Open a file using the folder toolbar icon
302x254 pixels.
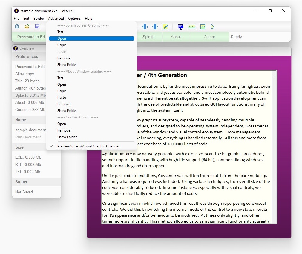click(x=27, y=26)
